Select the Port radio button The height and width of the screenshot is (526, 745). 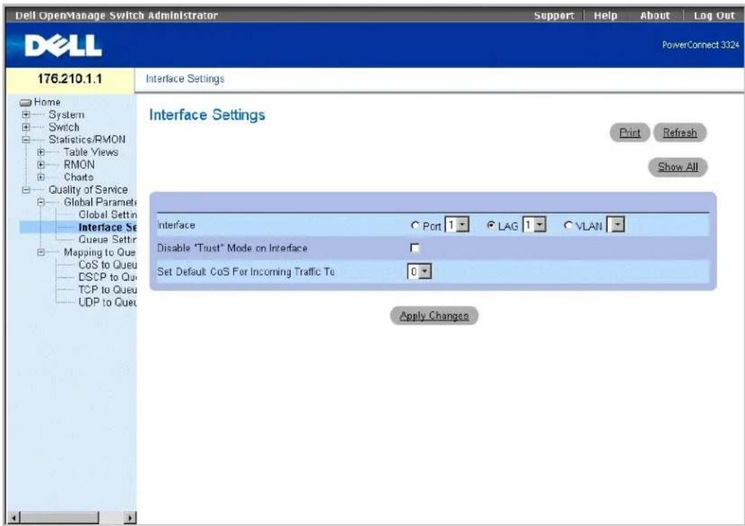coord(415,226)
